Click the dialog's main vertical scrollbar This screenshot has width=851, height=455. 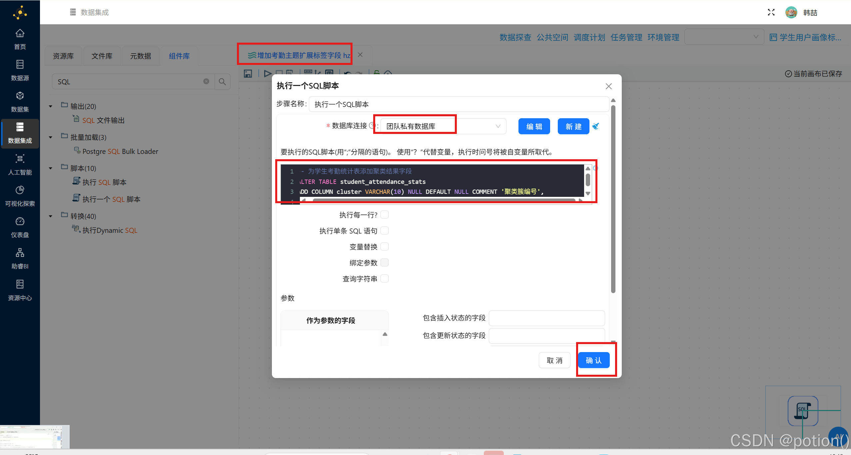(x=613, y=199)
